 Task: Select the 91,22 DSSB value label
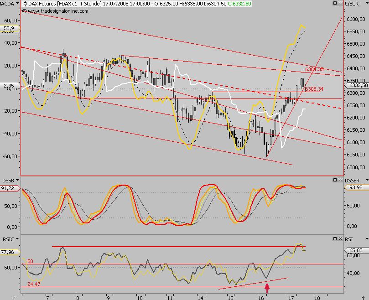click(10, 188)
